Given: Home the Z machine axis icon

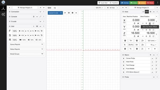Looking at the screenshot, I should click(x=138, y=36).
